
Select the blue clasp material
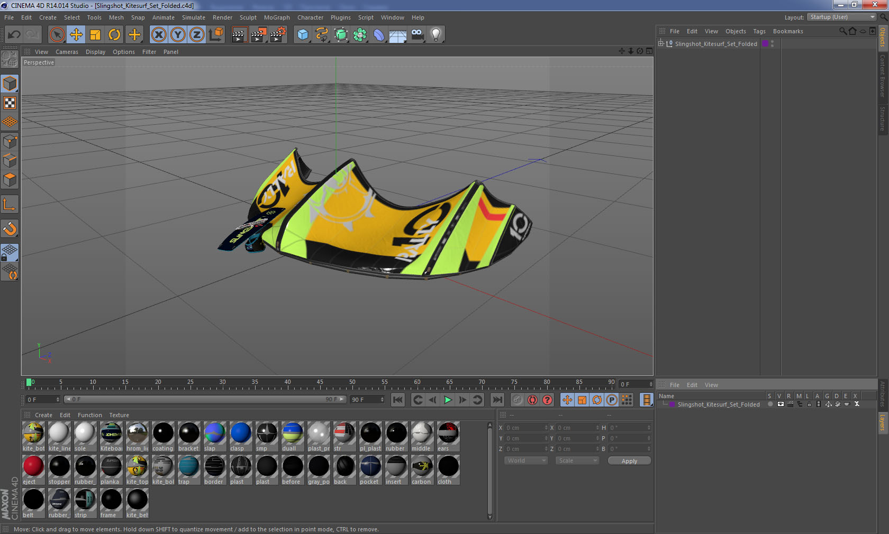tap(241, 437)
